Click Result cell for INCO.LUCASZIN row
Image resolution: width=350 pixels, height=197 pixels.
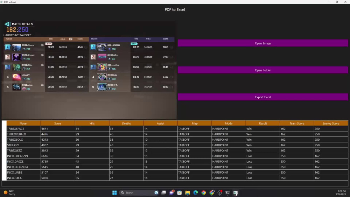tap(263, 156)
